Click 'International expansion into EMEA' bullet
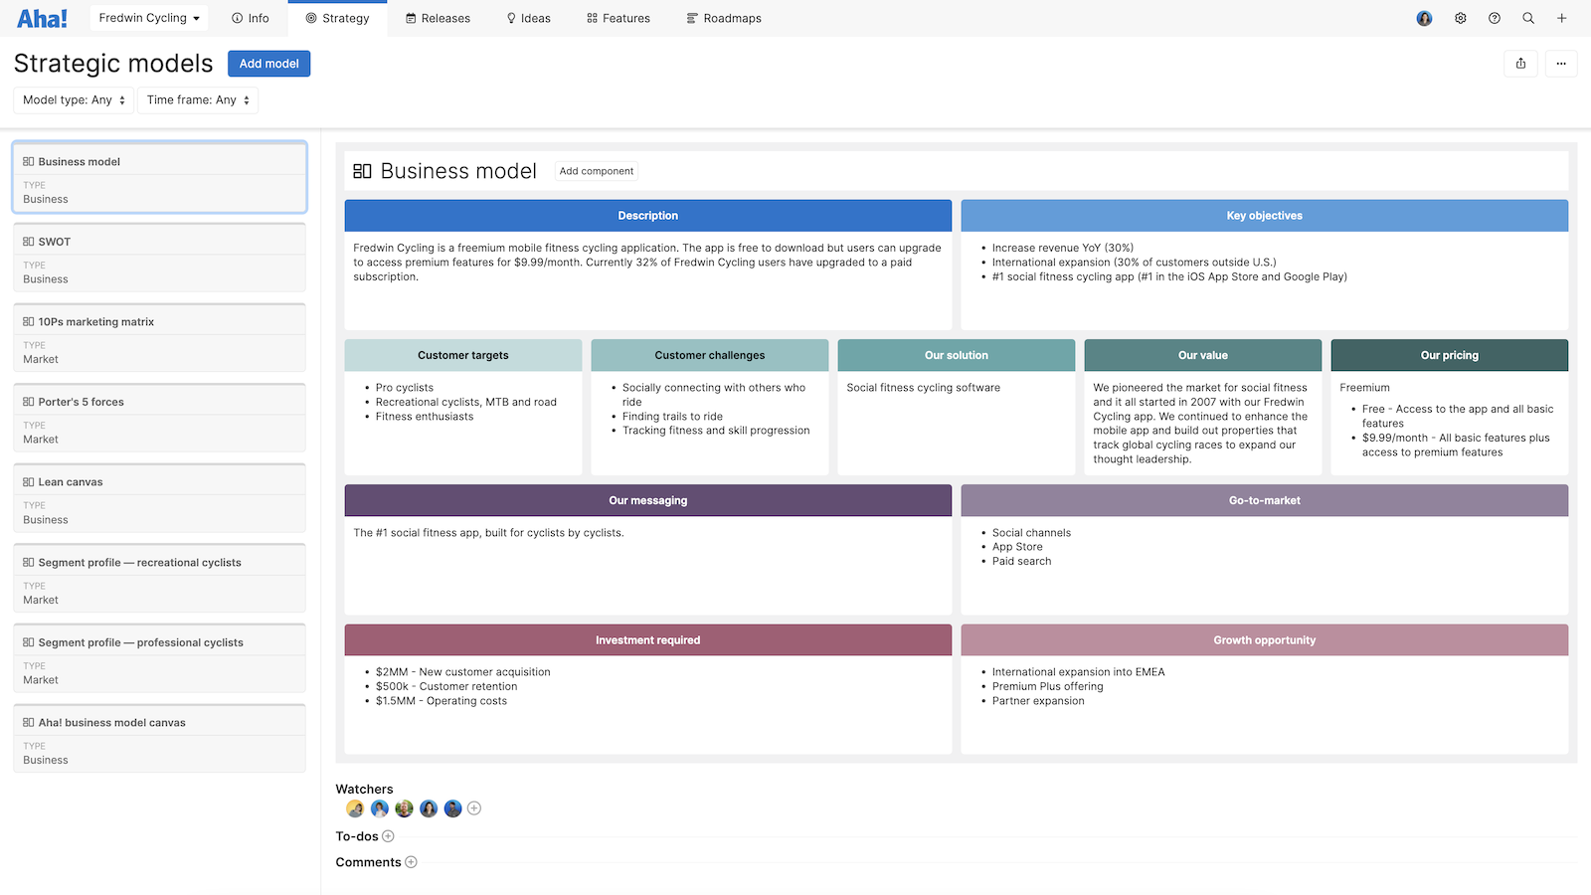 click(x=1079, y=672)
